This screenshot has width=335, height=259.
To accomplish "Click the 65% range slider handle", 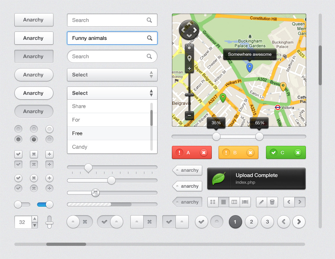I will click(x=259, y=137).
